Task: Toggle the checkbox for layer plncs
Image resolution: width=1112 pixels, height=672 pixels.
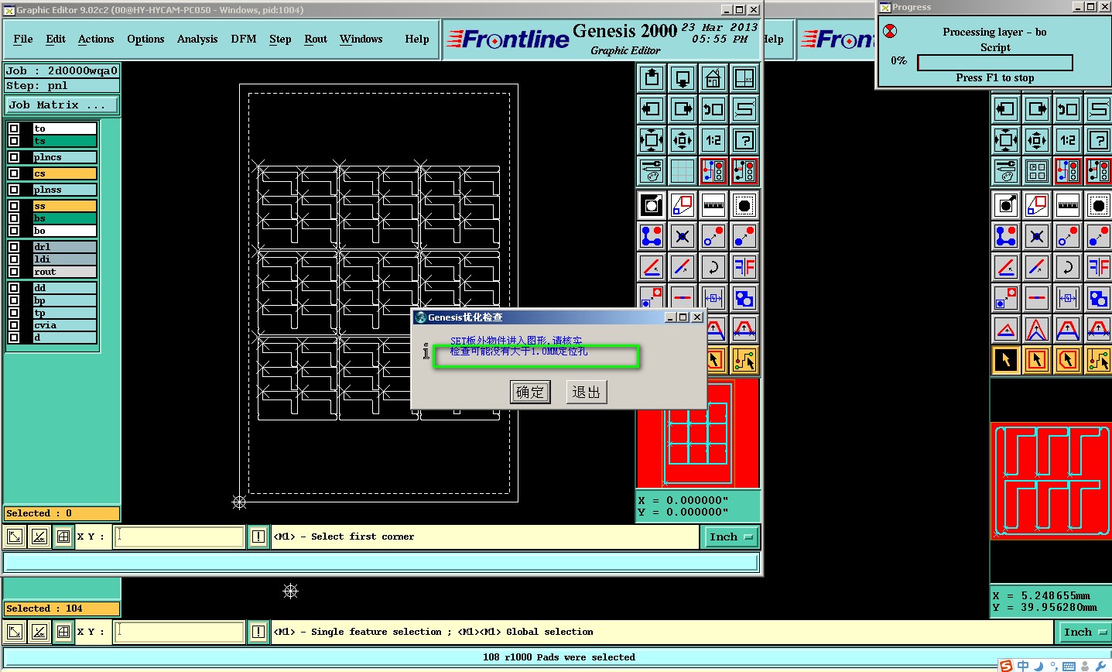Action: (14, 157)
